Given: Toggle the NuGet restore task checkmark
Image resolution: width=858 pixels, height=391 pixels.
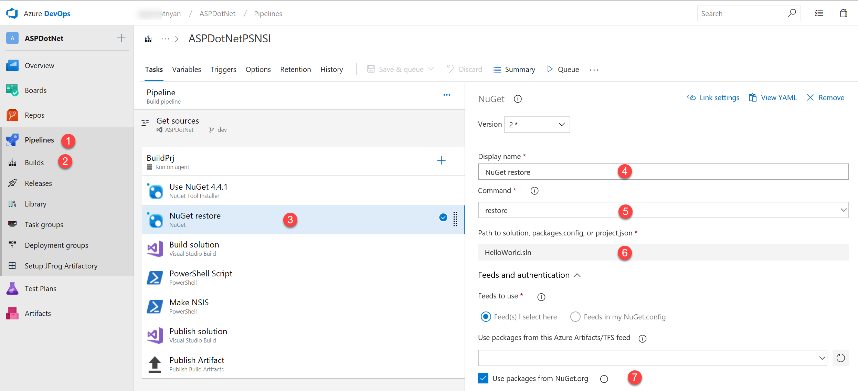Looking at the screenshot, I should 443,218.
